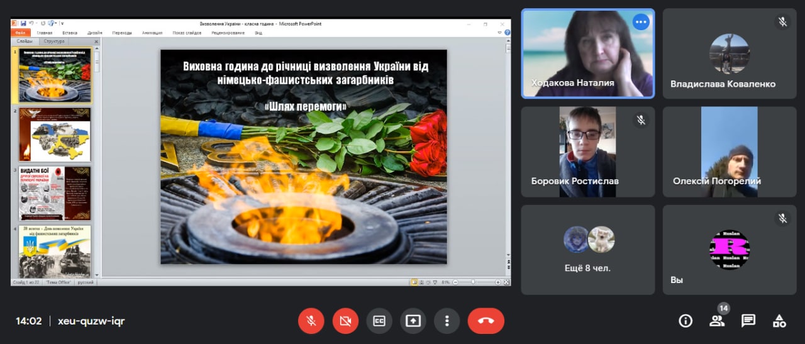Viewport: 805px width, 344px height.
Task: Open the Файл menu in PowerPoint
Action: tap(20, 33)
